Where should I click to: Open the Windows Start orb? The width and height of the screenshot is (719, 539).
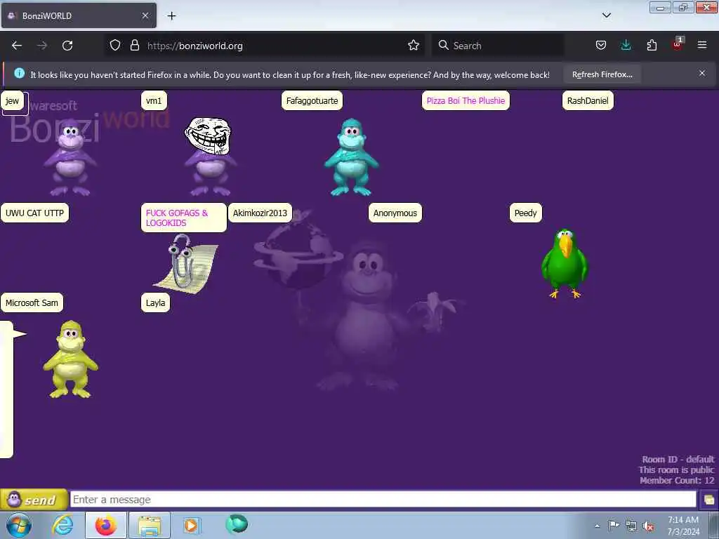click(19, 525)
